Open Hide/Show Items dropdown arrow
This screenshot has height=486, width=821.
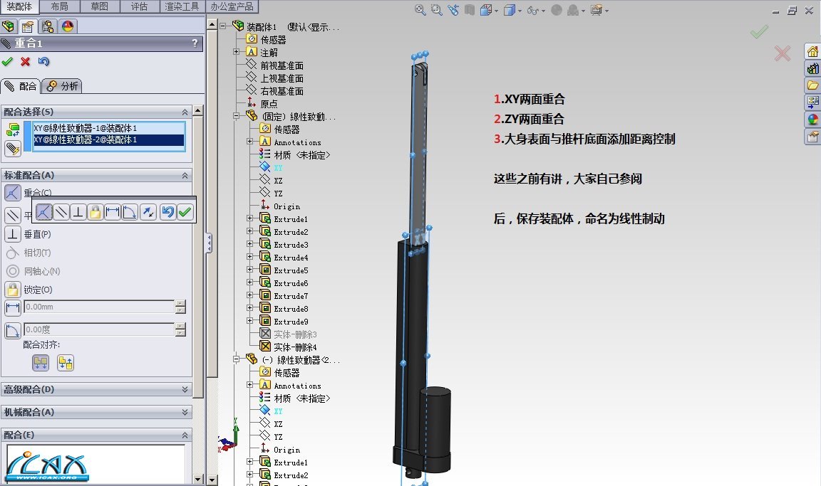[x=543, y=11]
